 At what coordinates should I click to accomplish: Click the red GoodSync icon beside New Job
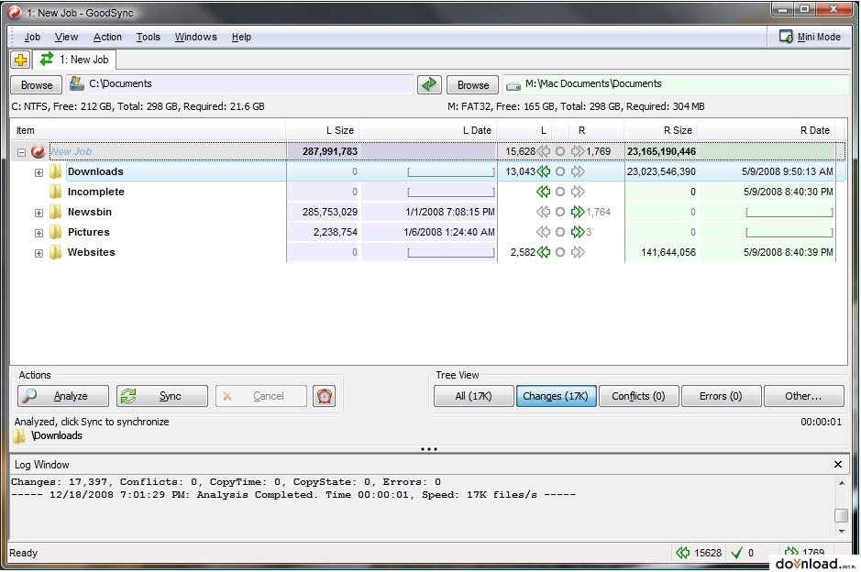pos(38,151)
